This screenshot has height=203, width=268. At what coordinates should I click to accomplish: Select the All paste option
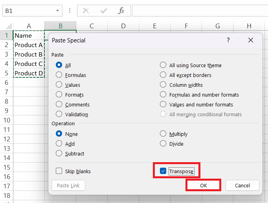click(63, 65)
